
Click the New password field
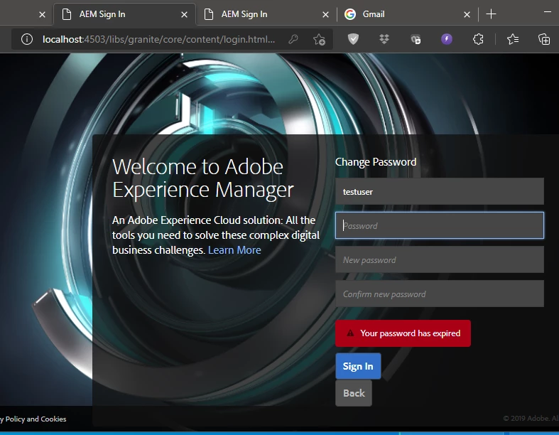(440, 259)
